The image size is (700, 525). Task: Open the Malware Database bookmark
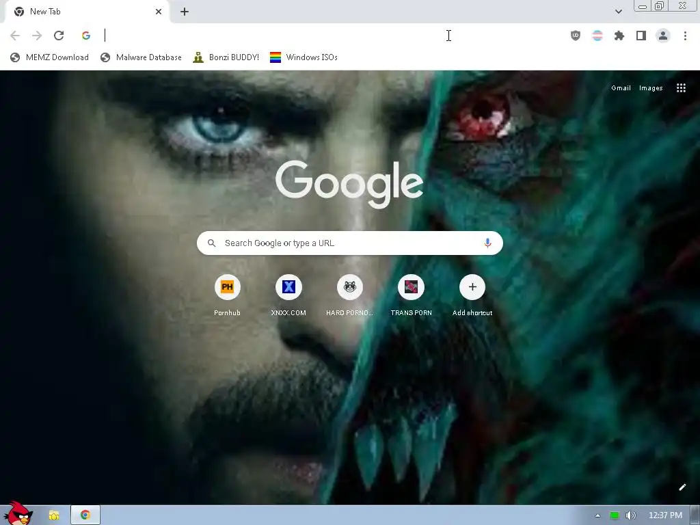coord(141,57)
